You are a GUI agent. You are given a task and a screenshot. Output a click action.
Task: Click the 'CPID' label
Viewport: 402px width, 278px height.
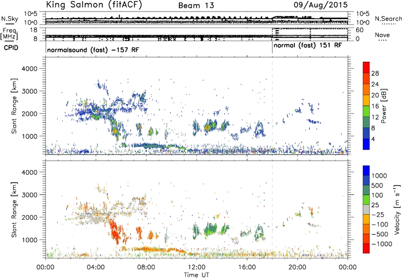coord(11,48)
